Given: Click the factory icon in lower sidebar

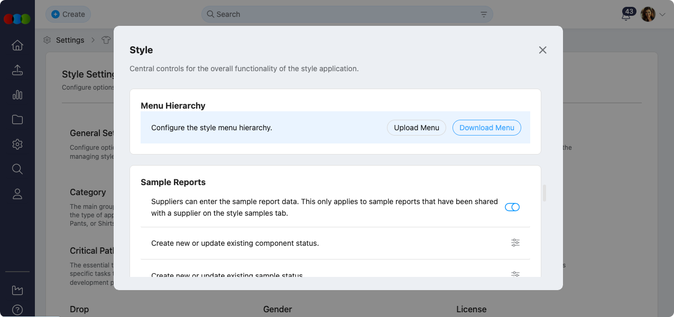Looking at the screenshot, I should point(17,290).
